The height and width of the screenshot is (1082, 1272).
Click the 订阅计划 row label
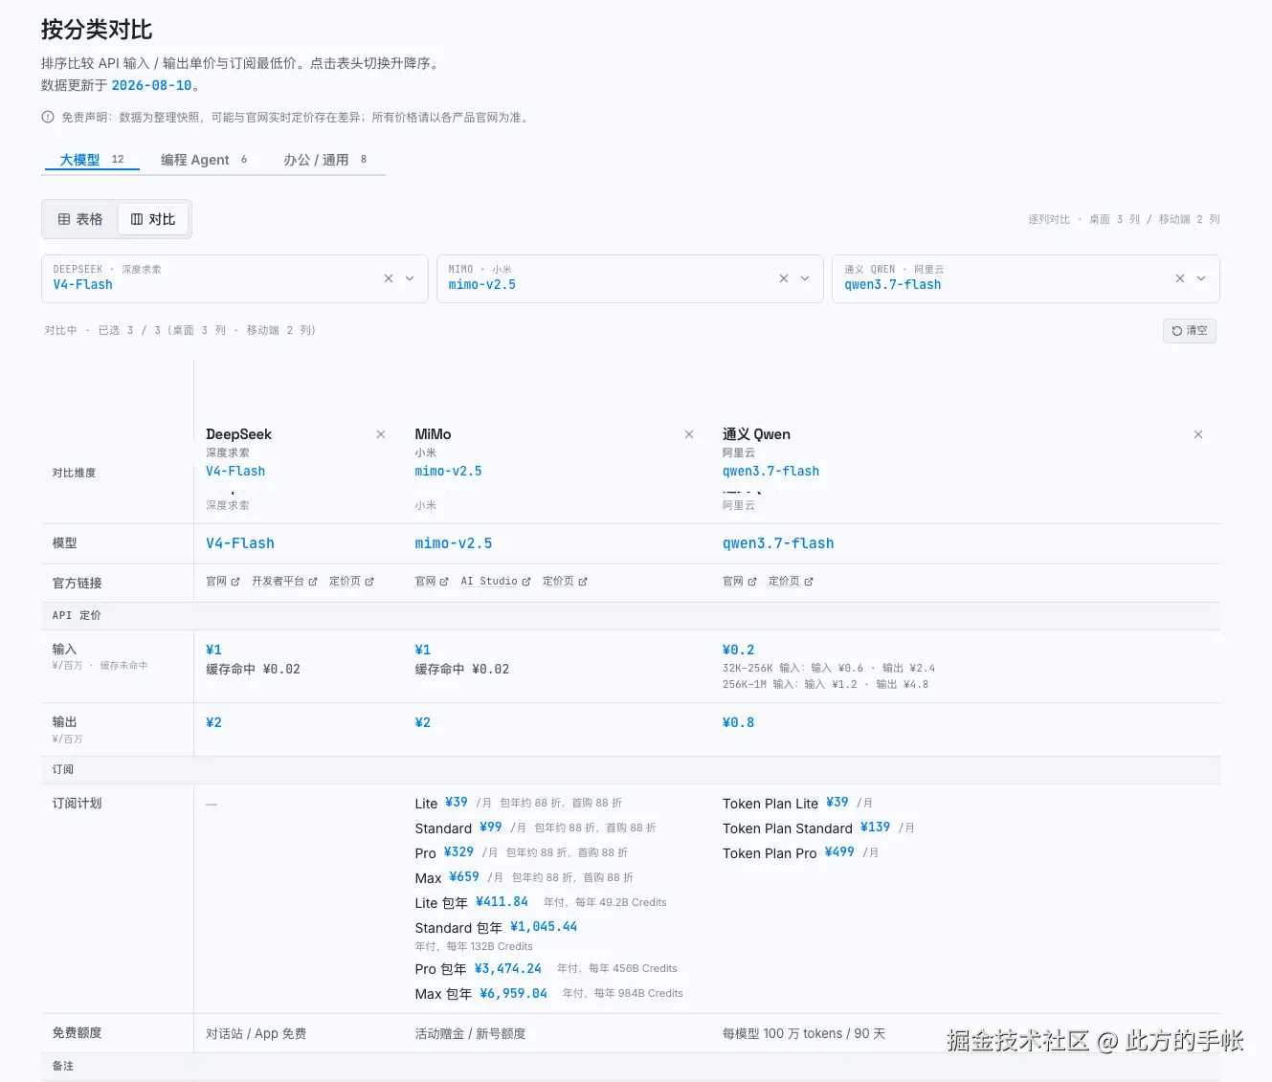[x=77, y=803]
